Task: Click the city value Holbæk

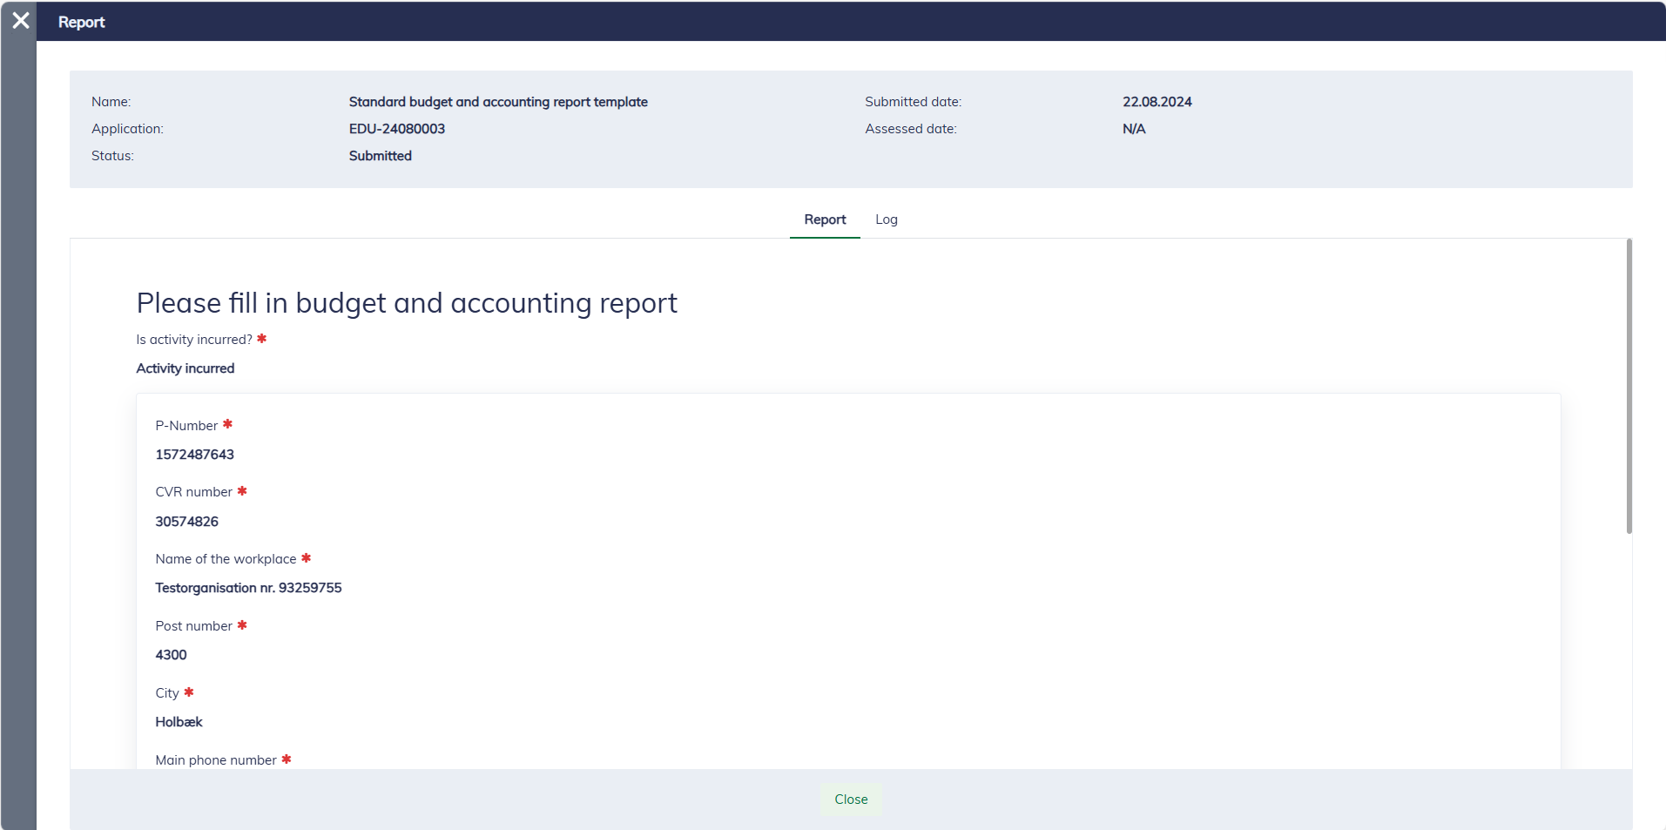Action: coord(179,722)
